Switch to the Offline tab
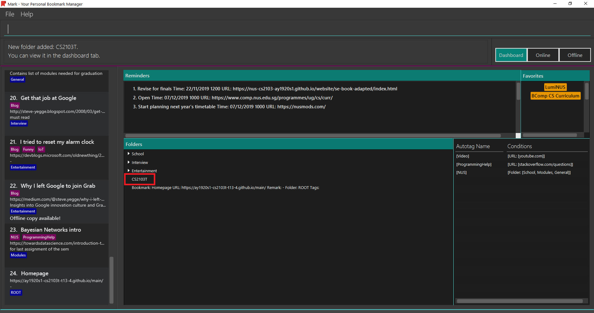594x313 pixels. 575,55
